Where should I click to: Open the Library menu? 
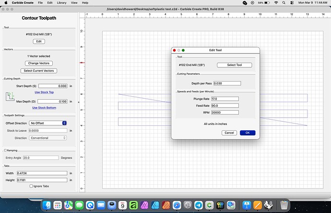[x=61, y=3]
